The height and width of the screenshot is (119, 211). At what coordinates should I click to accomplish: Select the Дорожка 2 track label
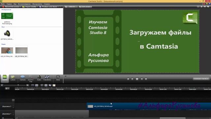click(7, 106)
